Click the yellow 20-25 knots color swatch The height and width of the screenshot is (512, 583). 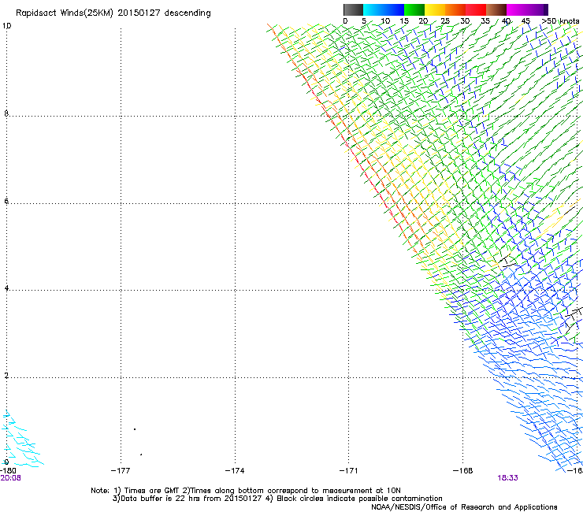[435, 9]
